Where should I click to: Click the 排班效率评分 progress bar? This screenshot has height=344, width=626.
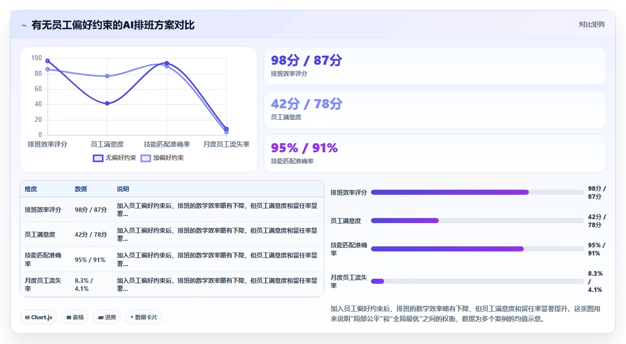(477, 192)
